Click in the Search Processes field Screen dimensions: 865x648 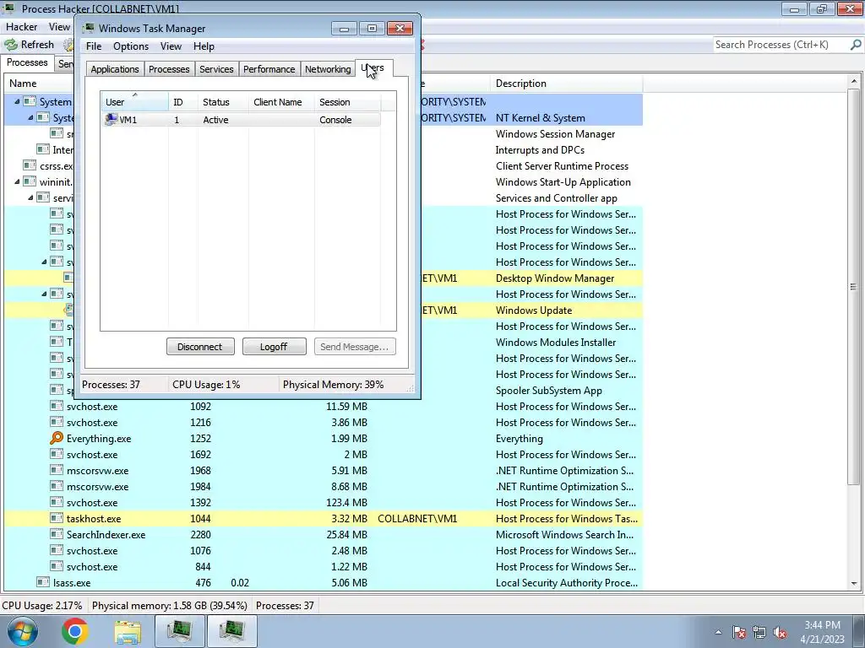click(x=781, y=45)
